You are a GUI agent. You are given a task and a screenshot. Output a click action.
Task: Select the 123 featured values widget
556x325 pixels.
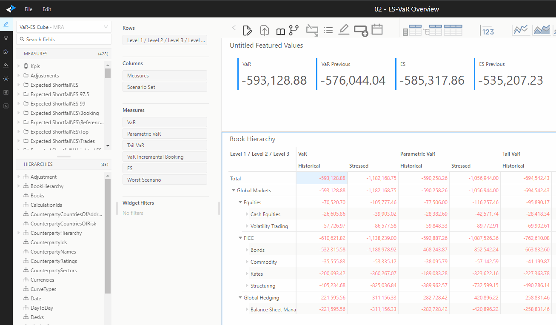[x=487, y=30]
